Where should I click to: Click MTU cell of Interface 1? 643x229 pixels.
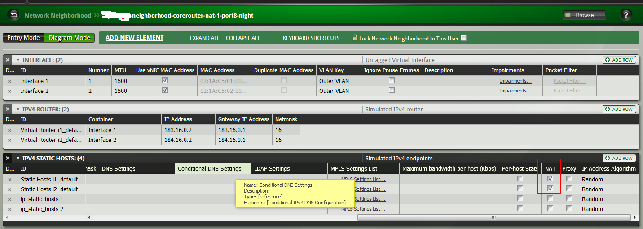tap(123, 81)
